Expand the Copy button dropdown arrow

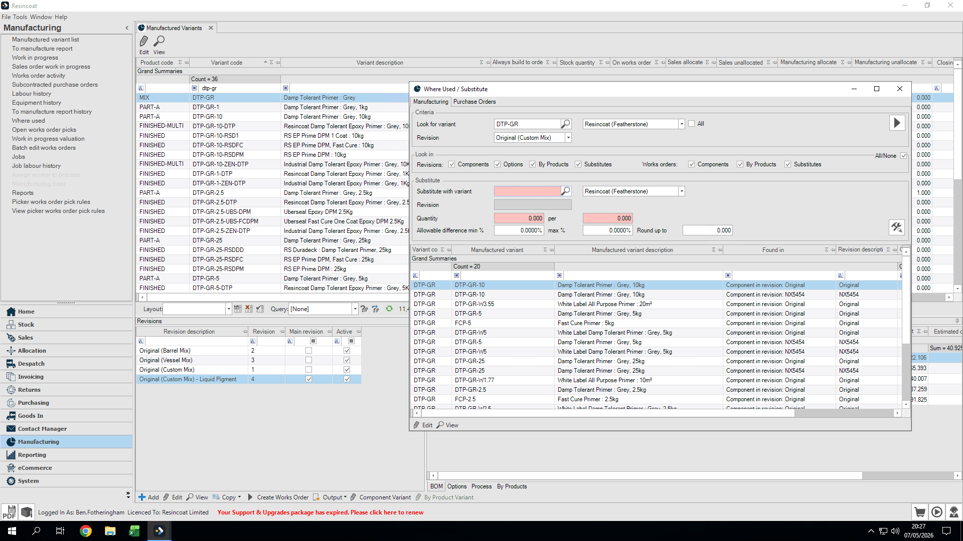[x=240, y=497]
